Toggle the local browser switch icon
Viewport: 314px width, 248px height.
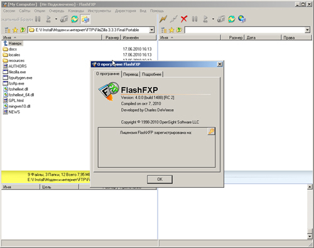[x=85, y=19]
